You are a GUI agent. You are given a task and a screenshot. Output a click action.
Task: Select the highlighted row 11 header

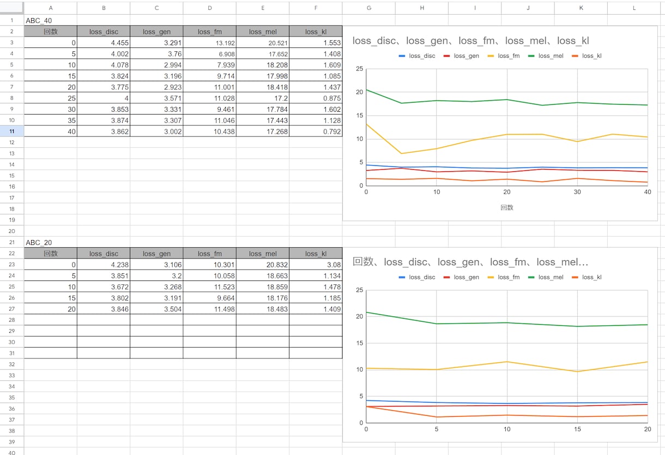coord(11,131)
